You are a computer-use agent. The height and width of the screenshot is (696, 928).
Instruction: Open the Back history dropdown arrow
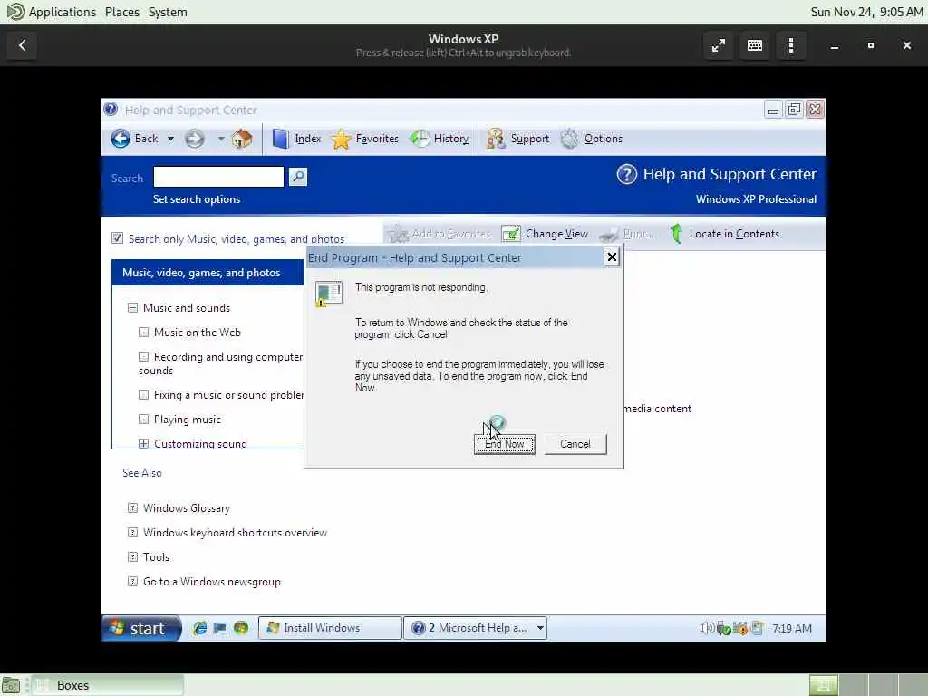(170, 139)
